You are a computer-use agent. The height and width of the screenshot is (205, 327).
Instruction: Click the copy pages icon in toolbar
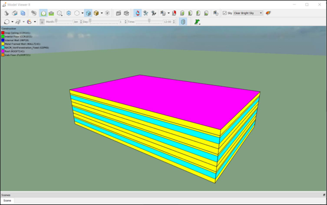pos(23,13)
